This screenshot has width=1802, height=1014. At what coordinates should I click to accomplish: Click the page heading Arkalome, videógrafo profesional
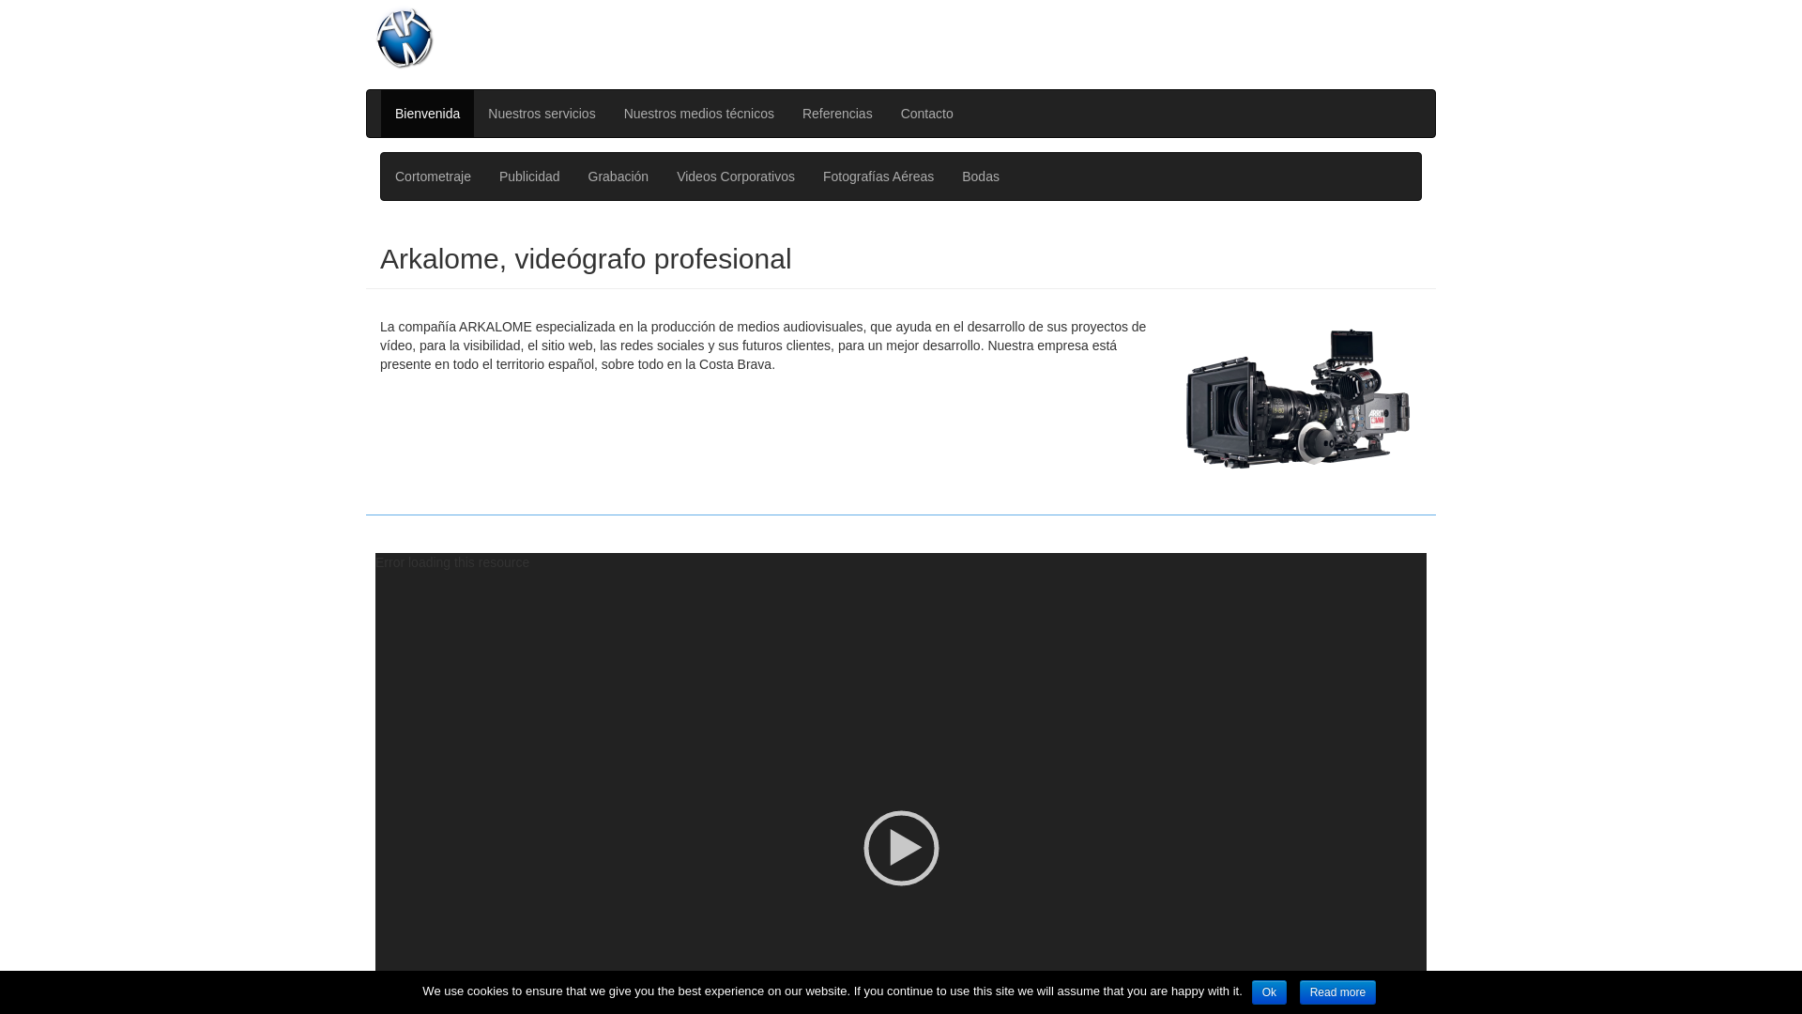tap(586, 259)
